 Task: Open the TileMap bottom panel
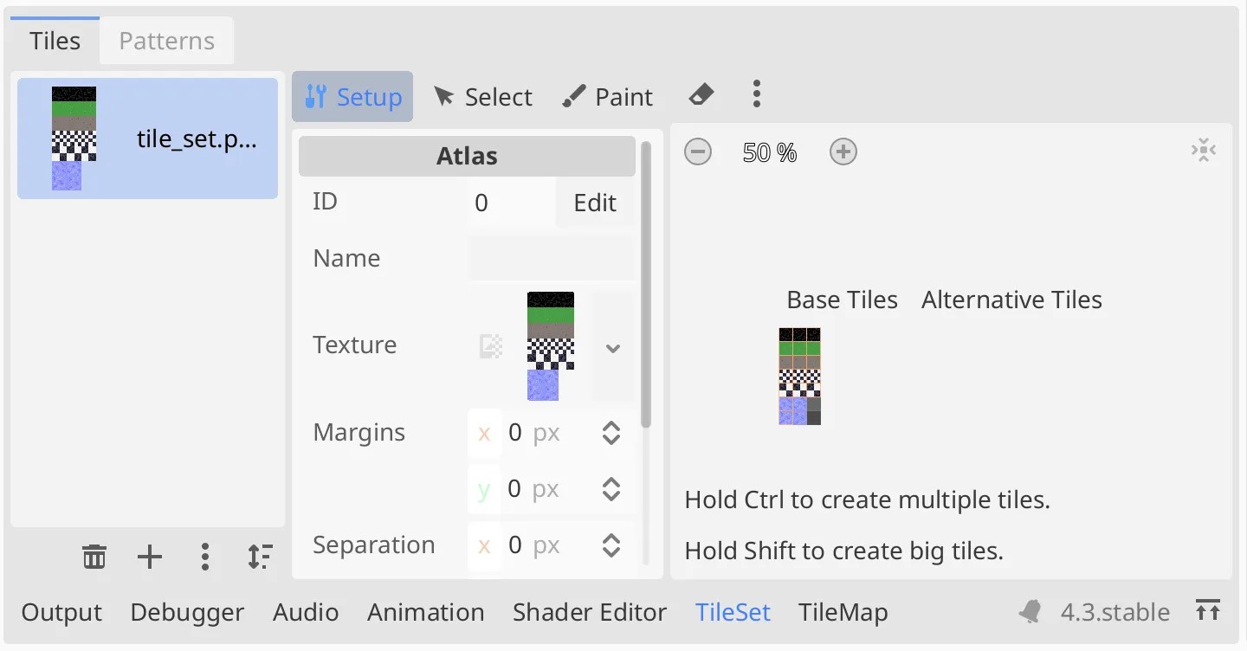pos(843,612)
